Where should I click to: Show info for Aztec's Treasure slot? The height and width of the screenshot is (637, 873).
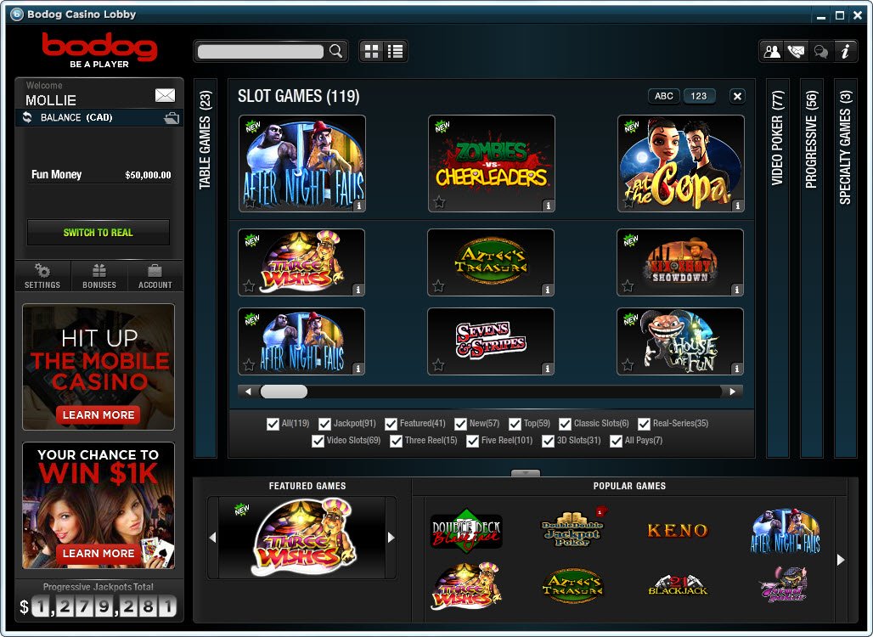coord(547,290)
